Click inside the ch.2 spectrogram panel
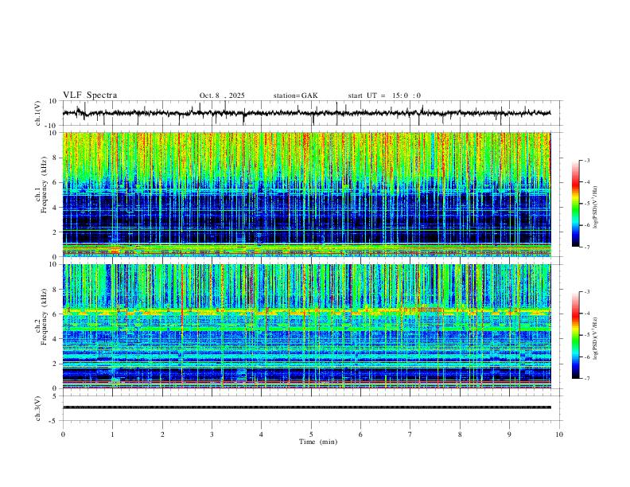The image size is (630, 487). coord(306,326)
